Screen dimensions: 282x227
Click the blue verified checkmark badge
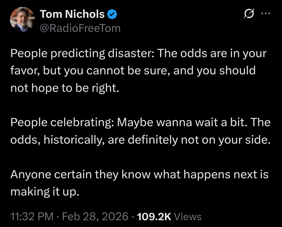pos(112,15)
